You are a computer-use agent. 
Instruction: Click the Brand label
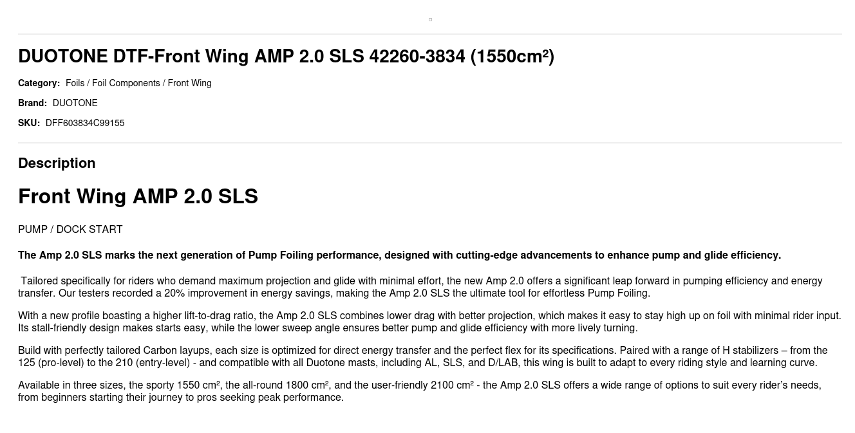(x=32, y=103)
